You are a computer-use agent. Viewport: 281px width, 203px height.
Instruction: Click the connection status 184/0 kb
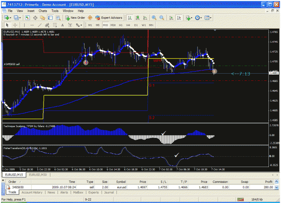257,199
